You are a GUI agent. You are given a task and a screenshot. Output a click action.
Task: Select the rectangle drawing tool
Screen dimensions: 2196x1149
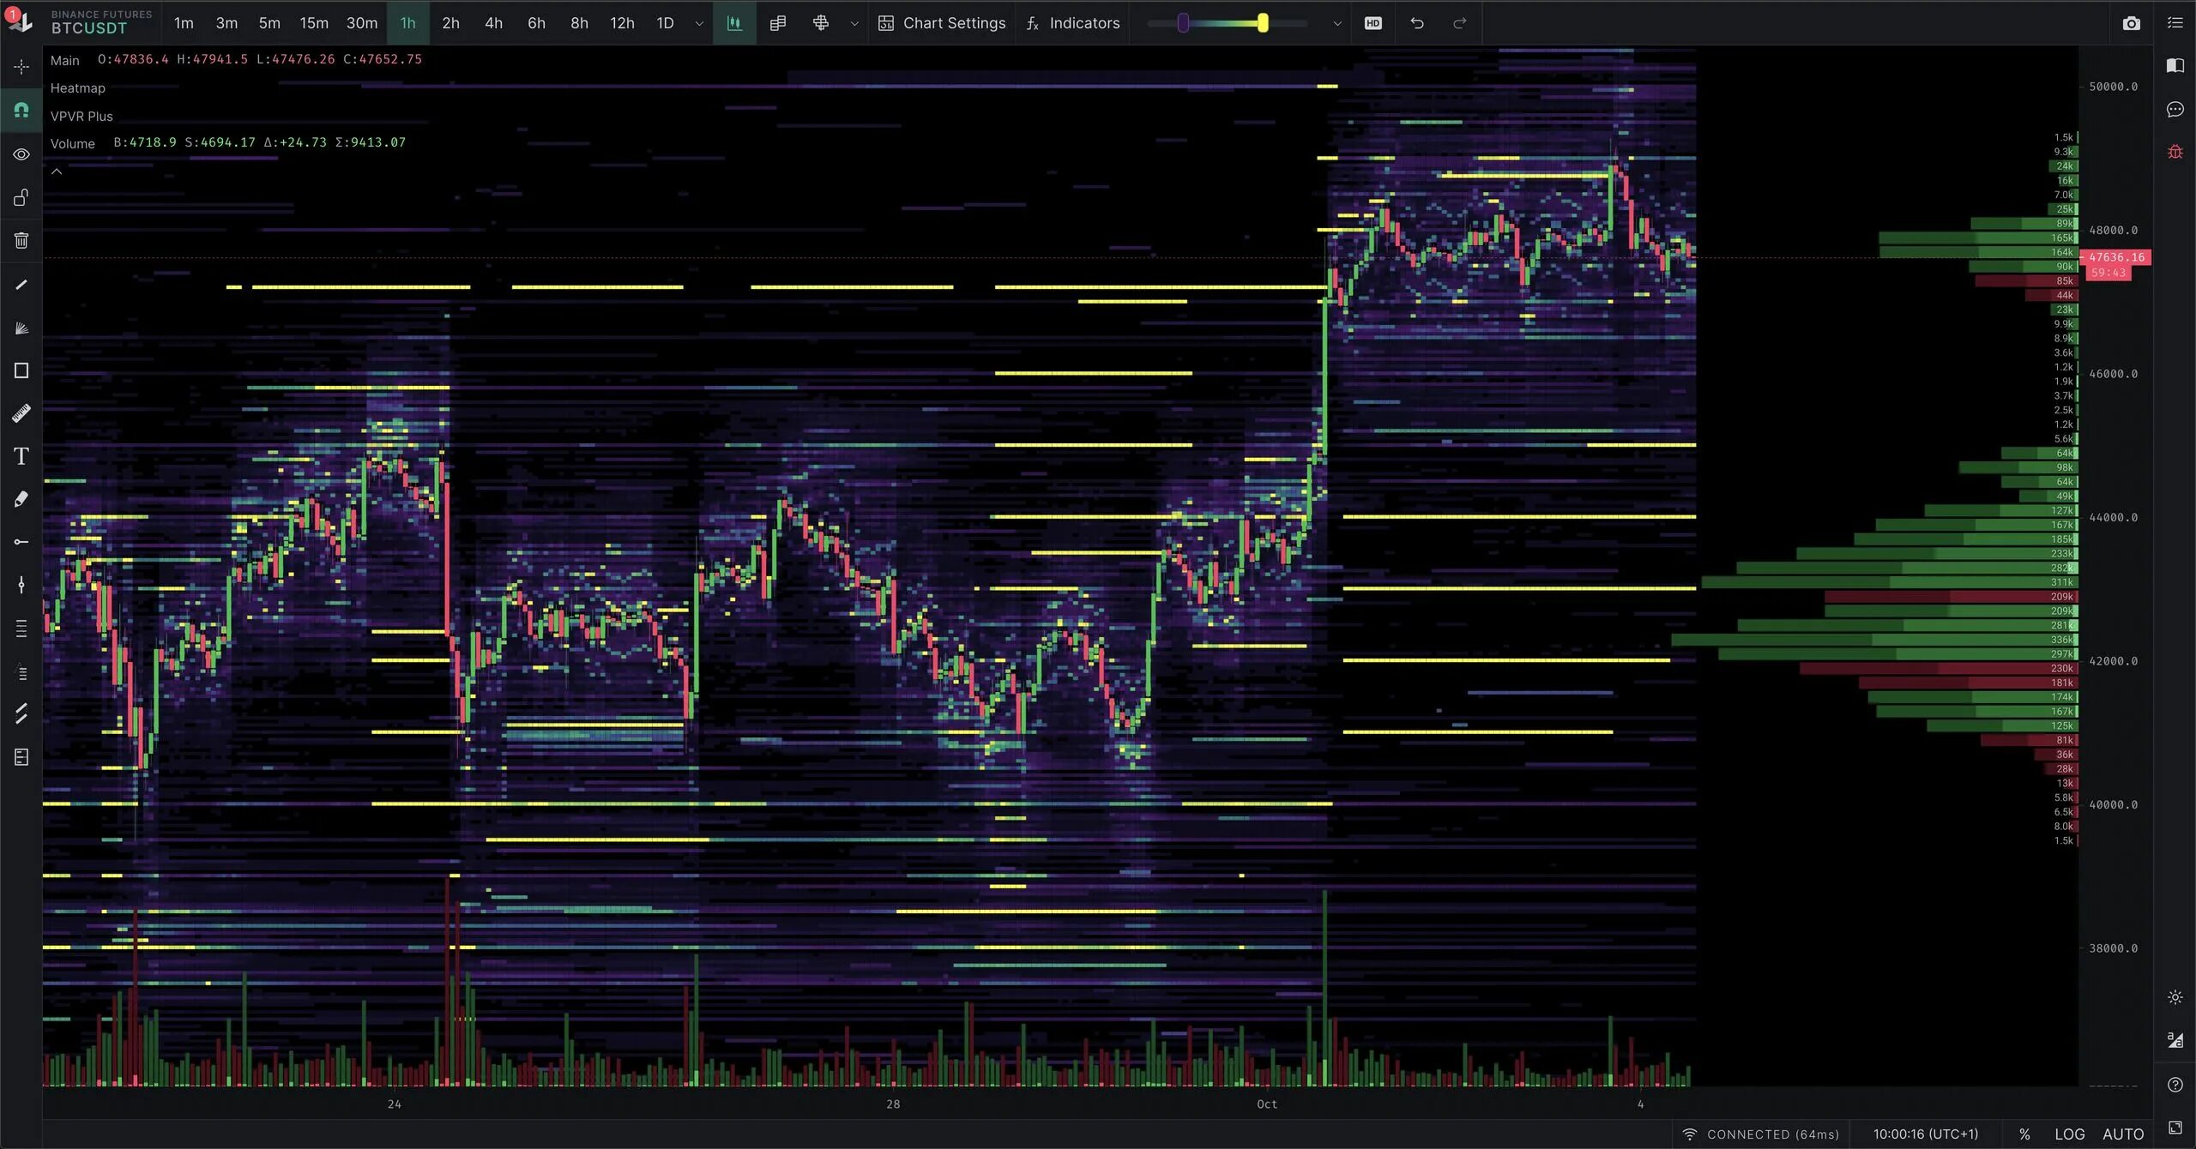click(21, 370)
